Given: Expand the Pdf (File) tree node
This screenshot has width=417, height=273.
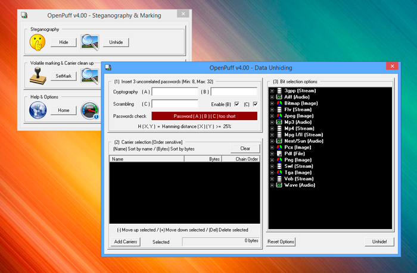Looking at the screenshot, I should (x=272, y=154).
